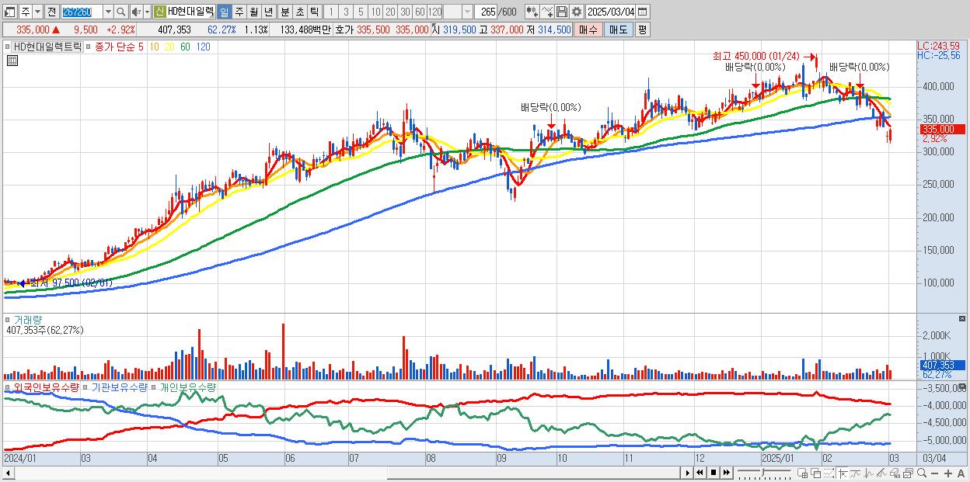Toggle the 외국인보유수량 indicator square
Image resolution: width=970 pixels, height=482 pixels.
(9, 387)
